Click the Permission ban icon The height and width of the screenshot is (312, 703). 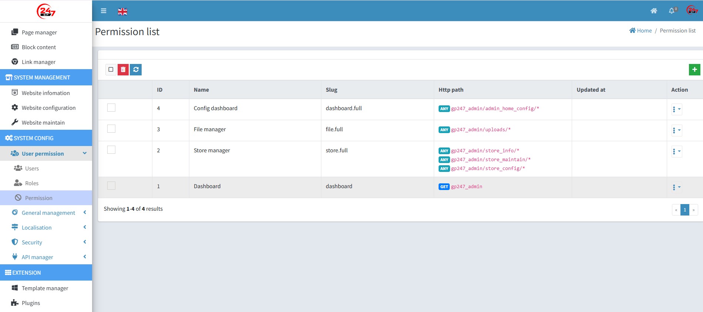click(18, 197)
